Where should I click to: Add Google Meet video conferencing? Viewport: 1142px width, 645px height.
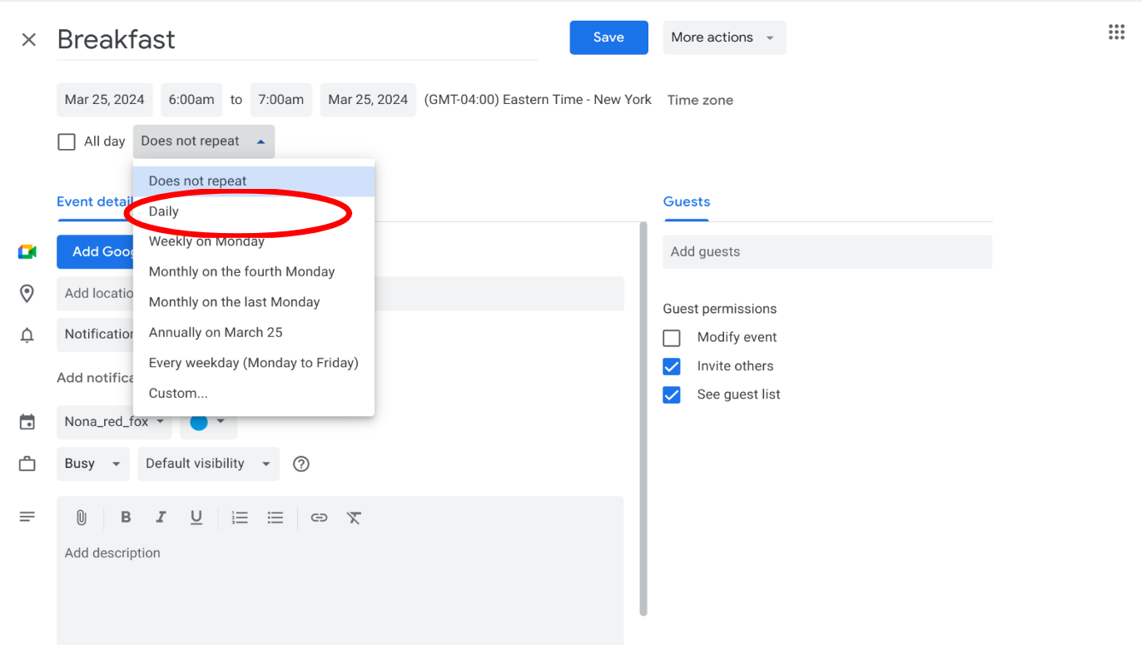95,252
